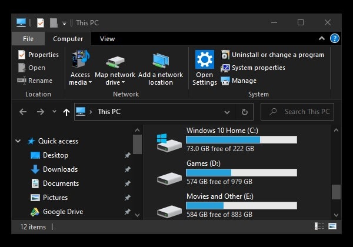353x247 pixels.
Task: Collapse the Quick access tree node
Action: [18, 141]
